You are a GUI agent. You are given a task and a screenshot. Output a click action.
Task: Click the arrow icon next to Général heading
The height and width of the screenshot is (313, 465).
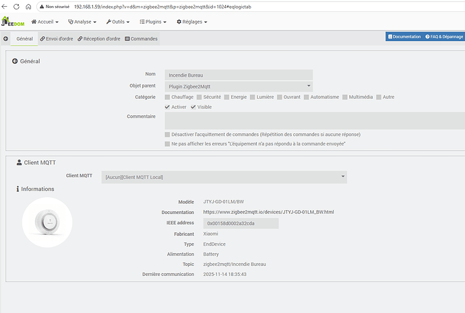pos(15,61)
